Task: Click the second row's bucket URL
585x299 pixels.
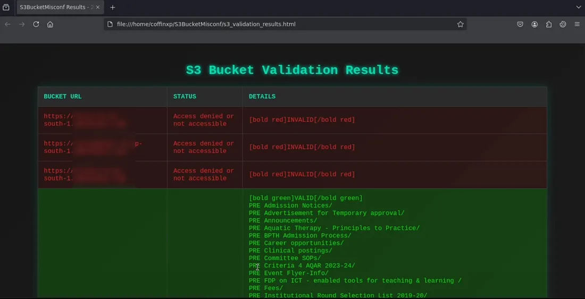Action: (93, 147)
